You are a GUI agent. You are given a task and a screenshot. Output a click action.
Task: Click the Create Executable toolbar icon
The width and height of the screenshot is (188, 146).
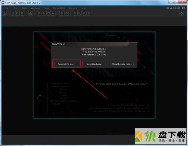click(x=31, y=13)
